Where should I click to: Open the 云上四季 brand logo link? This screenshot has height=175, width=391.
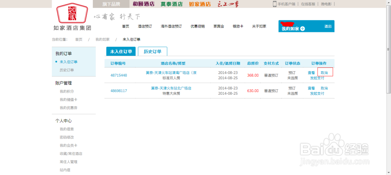click(228, 4)
